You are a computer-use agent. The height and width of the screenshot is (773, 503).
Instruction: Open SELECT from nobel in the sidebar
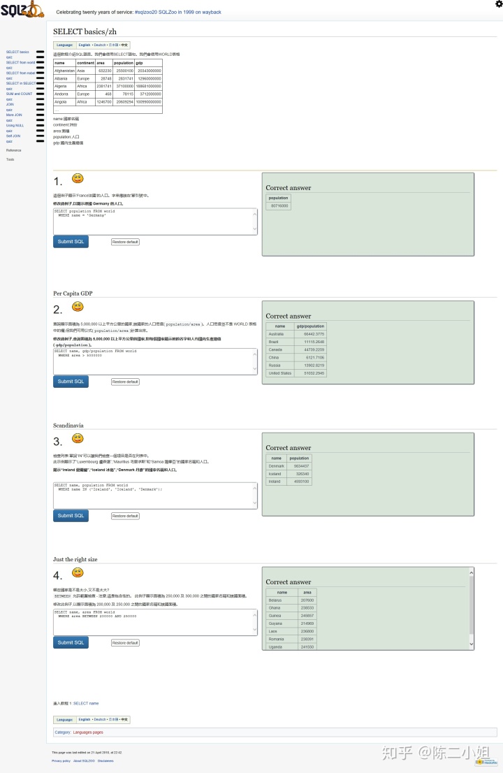click(20, 73)
